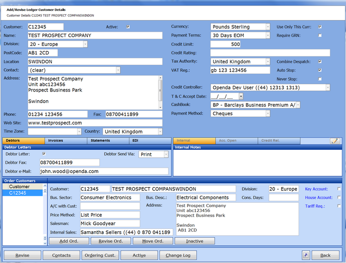Click the Revise Ord. button
Screen dimensions: 346x263
point(111,241)
